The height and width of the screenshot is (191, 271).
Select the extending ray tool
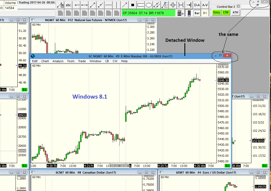pos(101,5)
